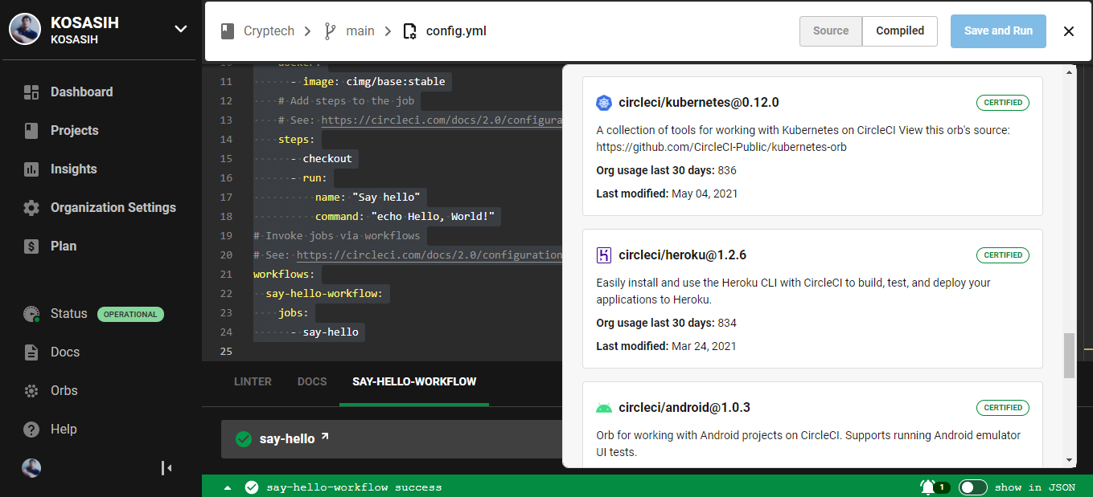Viewport: 1093px width, 497px height.
Task: Close the config editor with X
Action: 1069,31
